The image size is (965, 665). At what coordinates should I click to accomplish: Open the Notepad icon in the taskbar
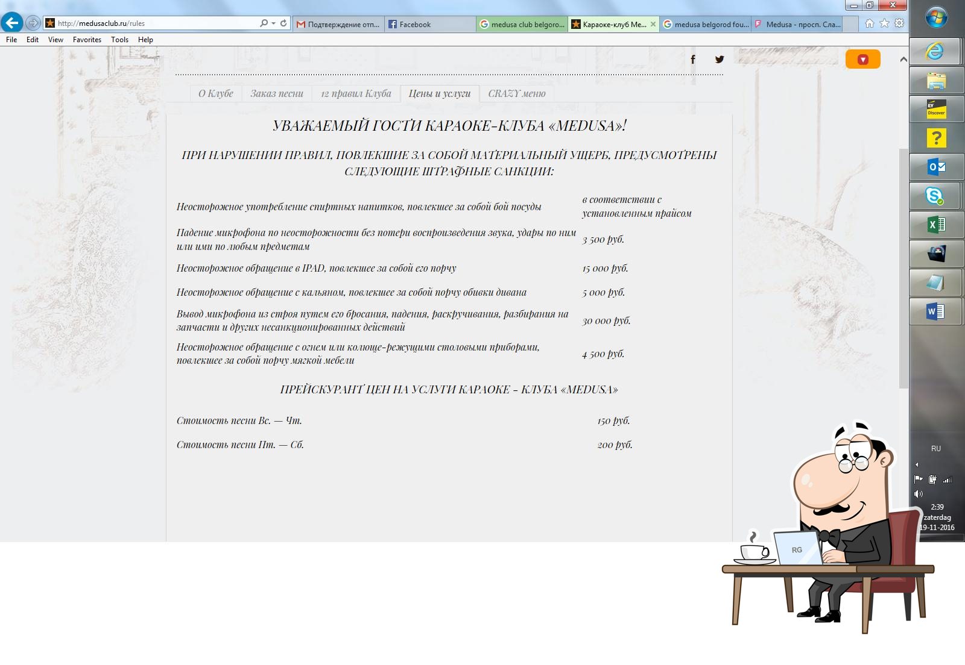point(935,283)
